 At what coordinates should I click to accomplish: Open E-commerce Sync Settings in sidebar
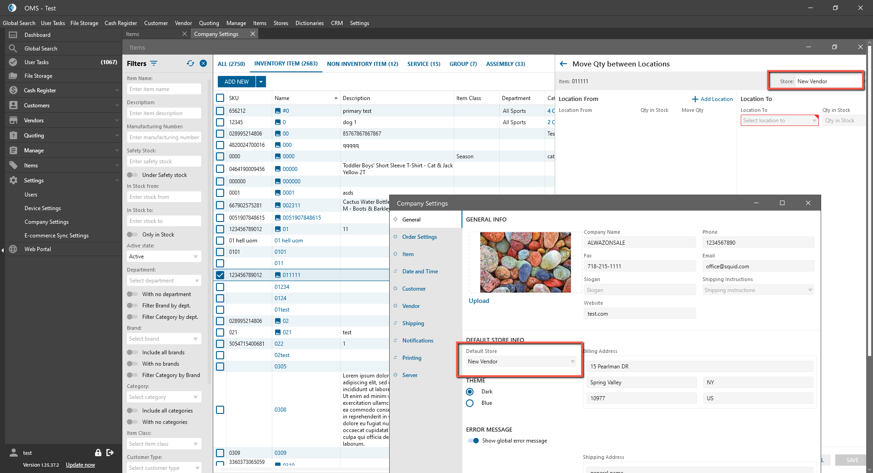pyautogui.click(x=56, y=236)
